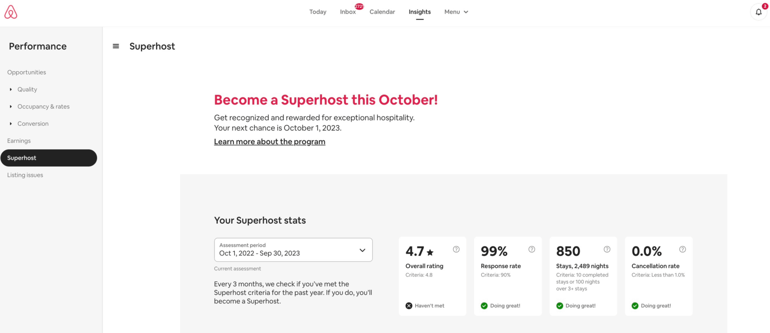Viewport: 770px width, 333px height.
Task: Toggle the hamburger sidebar menu icon
Action: [x=116, y=46]
